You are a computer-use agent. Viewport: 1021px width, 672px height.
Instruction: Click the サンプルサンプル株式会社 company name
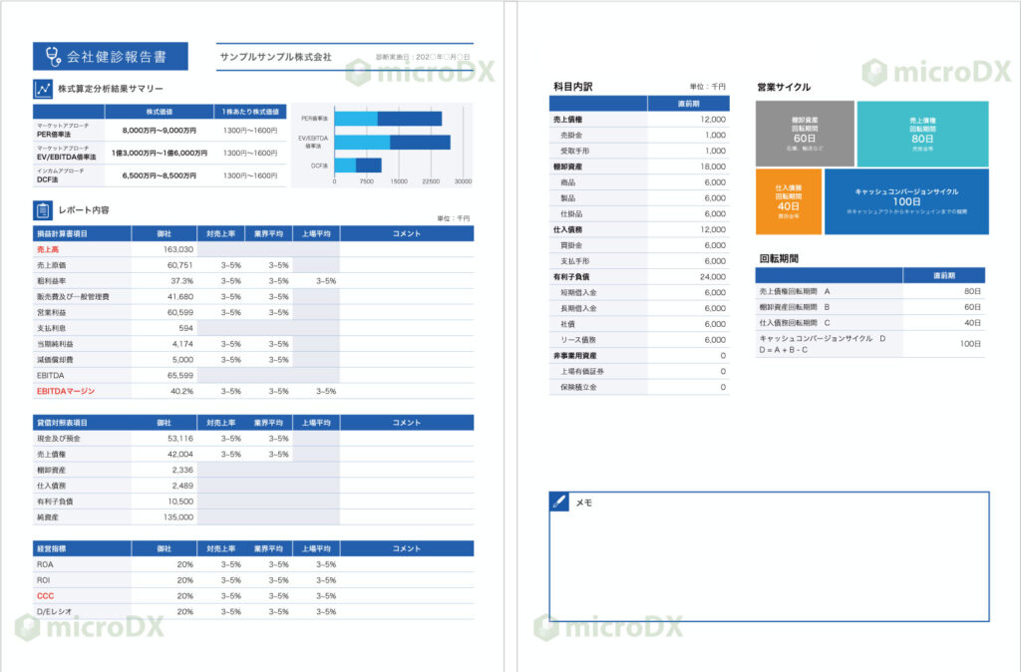(276, 57)
